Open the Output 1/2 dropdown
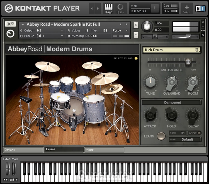This screenshot has height=184, width=209. click(42, 31)
